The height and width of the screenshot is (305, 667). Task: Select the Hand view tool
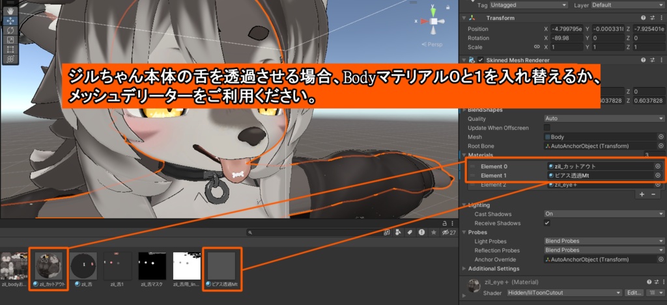(10, 10)
